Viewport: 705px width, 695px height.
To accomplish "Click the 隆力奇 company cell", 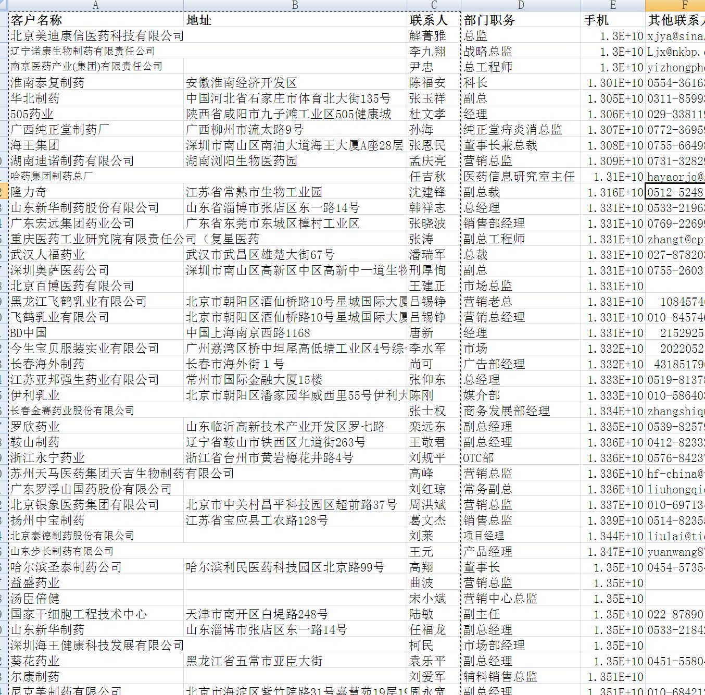I will tap(29, 192).
